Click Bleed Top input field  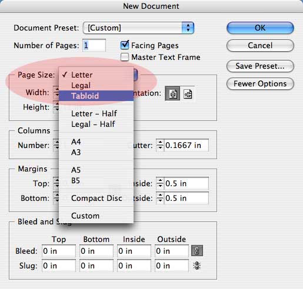(59, 251)
